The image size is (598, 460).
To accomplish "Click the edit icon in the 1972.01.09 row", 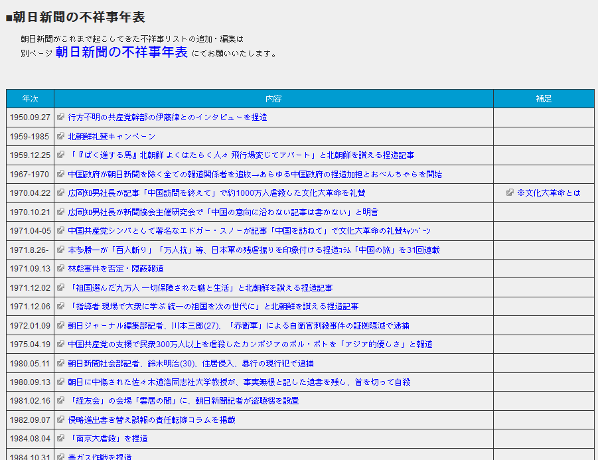I will pyautogui.click(x=60, y=325).
